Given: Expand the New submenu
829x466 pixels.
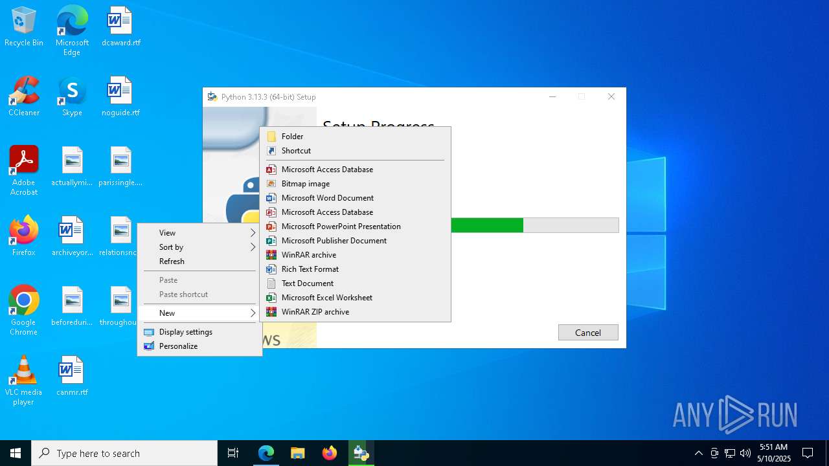Looking at the screenshot, I should (199, 313).
